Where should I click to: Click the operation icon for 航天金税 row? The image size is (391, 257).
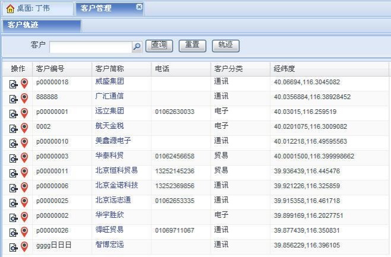pos(14,128)
